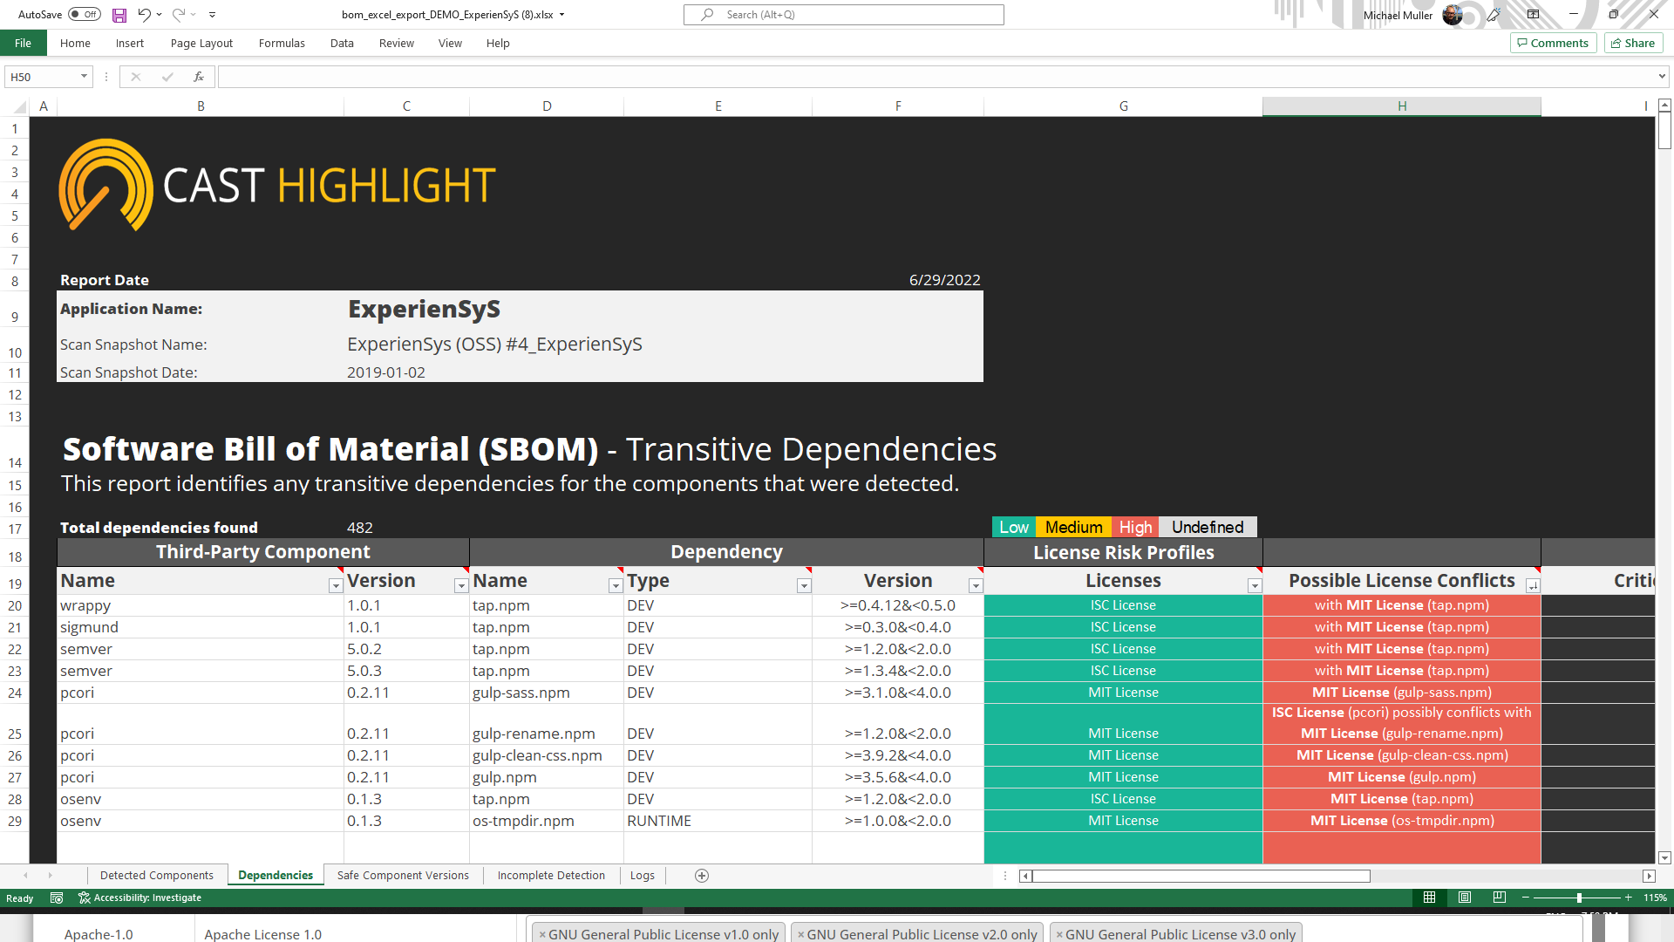The height and width of the screenshot is (942, 1674).
Task: Click the vertical scrollbar down arrow
Action: pyautogui.click(x=1664, y=857)
